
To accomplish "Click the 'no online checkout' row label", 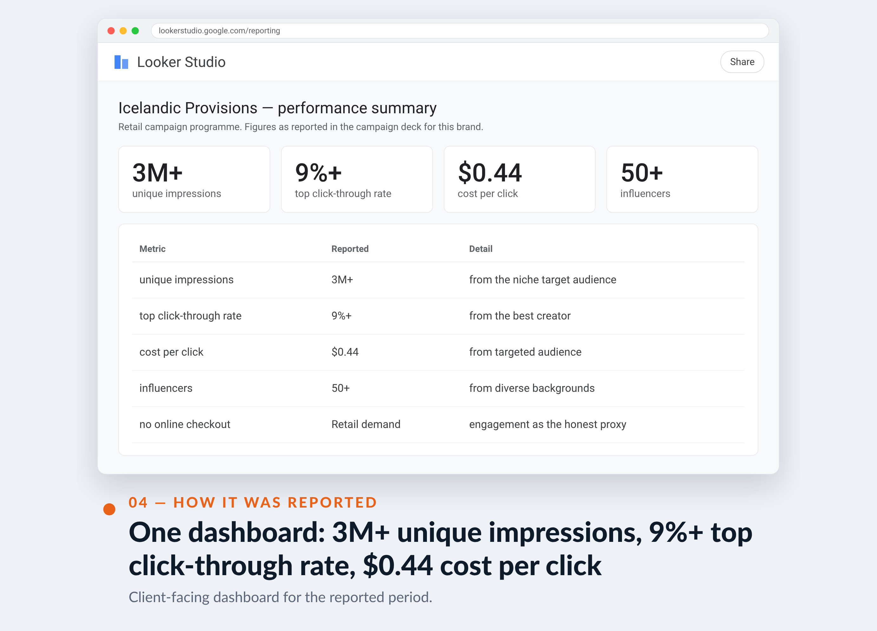I will click(185, 424).
